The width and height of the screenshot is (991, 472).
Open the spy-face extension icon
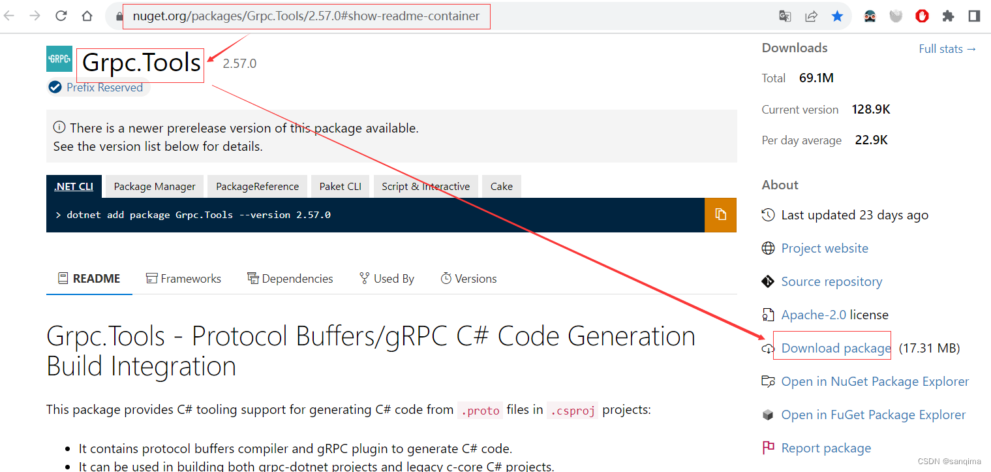[870, 16]
